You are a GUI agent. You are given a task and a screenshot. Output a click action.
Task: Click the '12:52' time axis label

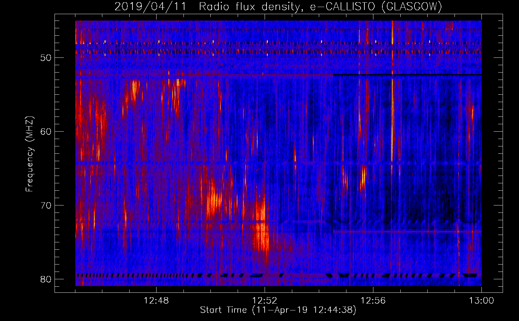click(x=265, y=301)
